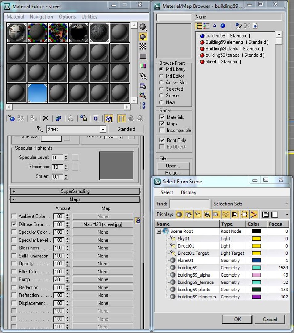
Task: Click OK in Select From Scene
Action: 237,319
